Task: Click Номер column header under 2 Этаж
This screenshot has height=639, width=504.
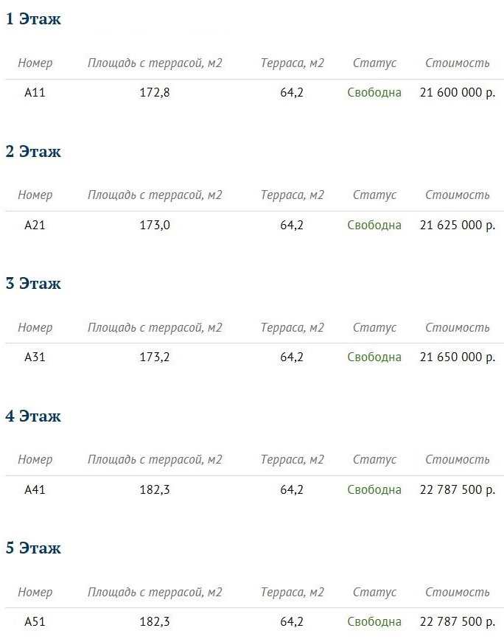Action: point(35,195)
